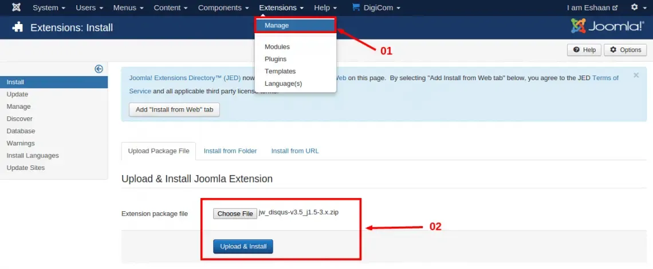Open Options with the gear button
The width and height of the screenshot is (653, 269).
coord(625,50)
